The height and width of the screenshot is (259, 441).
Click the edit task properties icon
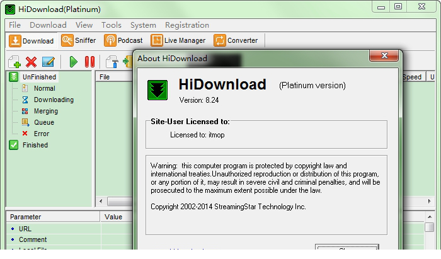coord(48,62)
